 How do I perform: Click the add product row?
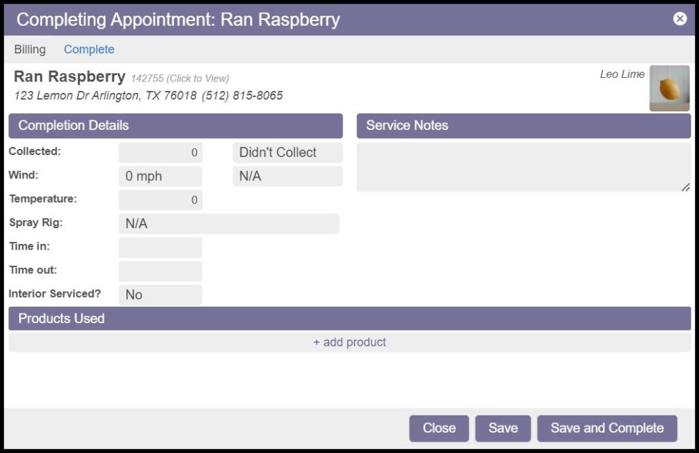pyautogui.click(x=349, y=342)
